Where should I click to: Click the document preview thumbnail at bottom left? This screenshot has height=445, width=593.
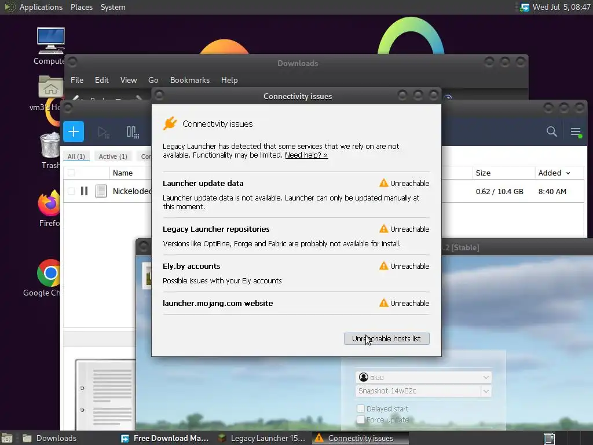tap(106, 393)
